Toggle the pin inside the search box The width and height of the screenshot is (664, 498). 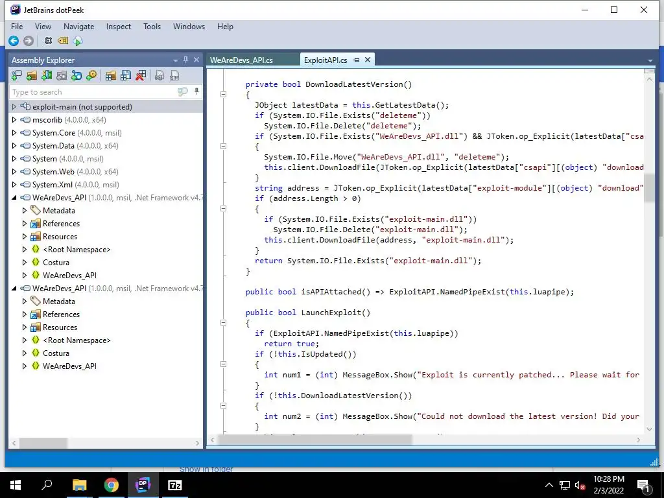[x=196, y=91]
